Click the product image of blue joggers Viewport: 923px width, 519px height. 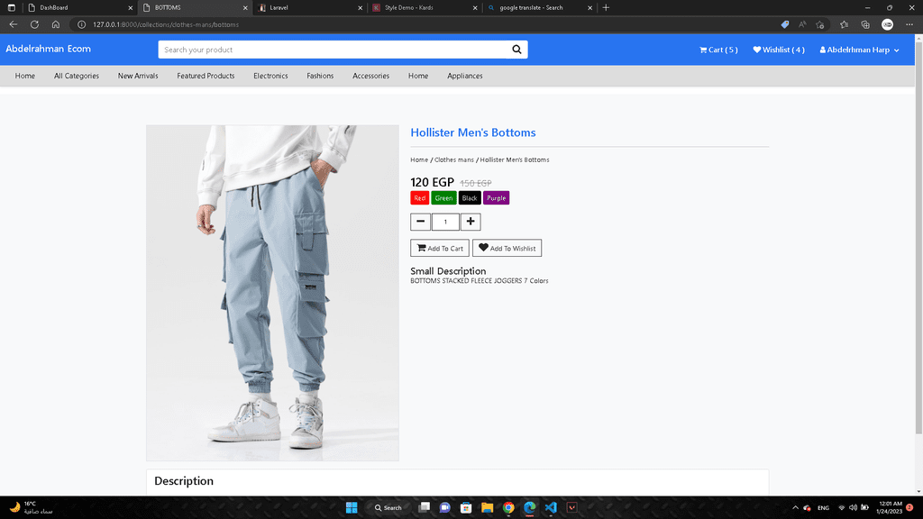pyautogui.click(x=272, y=293)
